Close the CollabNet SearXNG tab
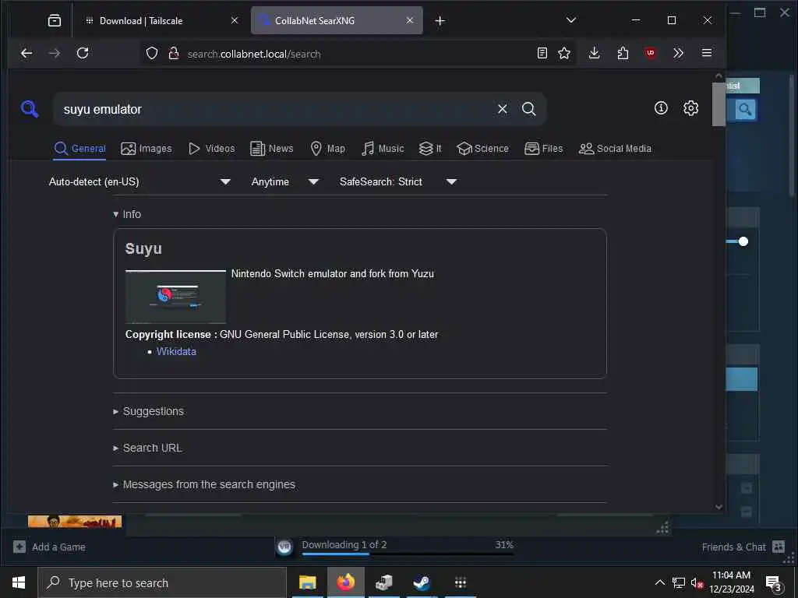The height and width of the screenshot is (598, 798). click(x=410, y=20)
